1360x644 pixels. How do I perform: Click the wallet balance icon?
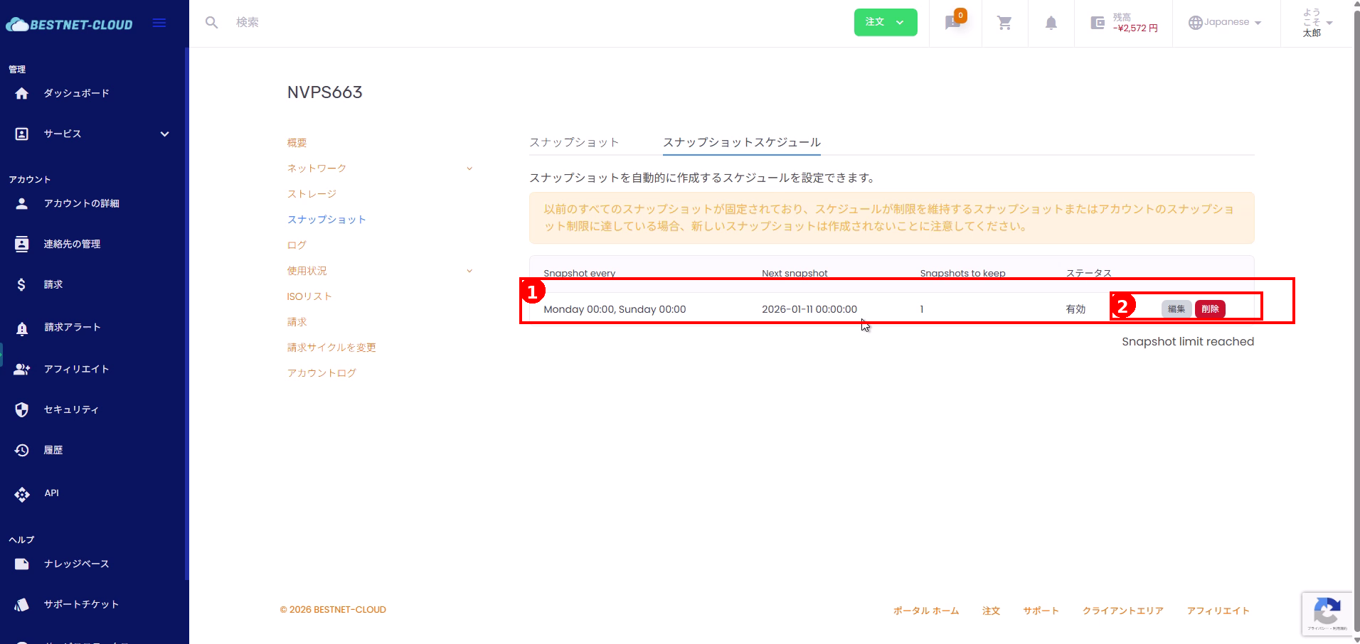[1098, 23]
